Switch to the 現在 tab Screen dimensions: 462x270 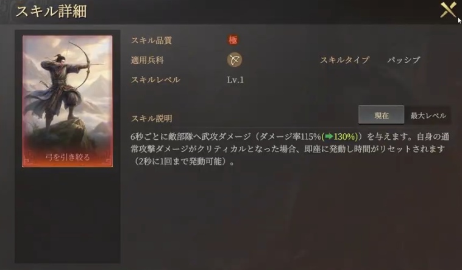pyautogui.click(x=382, y=116)
